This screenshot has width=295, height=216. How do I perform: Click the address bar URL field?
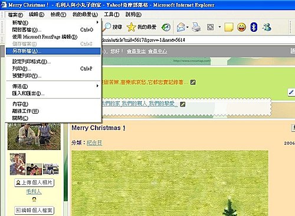click(x=198, y=40)
